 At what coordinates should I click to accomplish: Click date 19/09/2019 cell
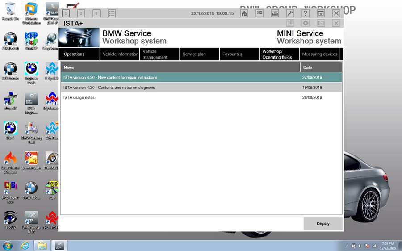click(312, 88)
